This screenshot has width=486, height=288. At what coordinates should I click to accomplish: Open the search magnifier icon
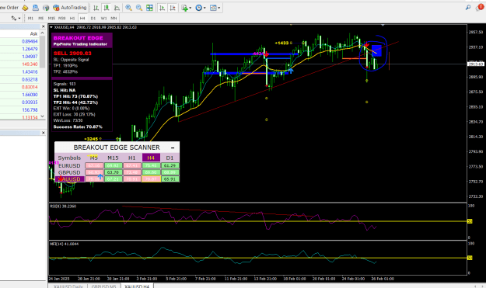468,8
